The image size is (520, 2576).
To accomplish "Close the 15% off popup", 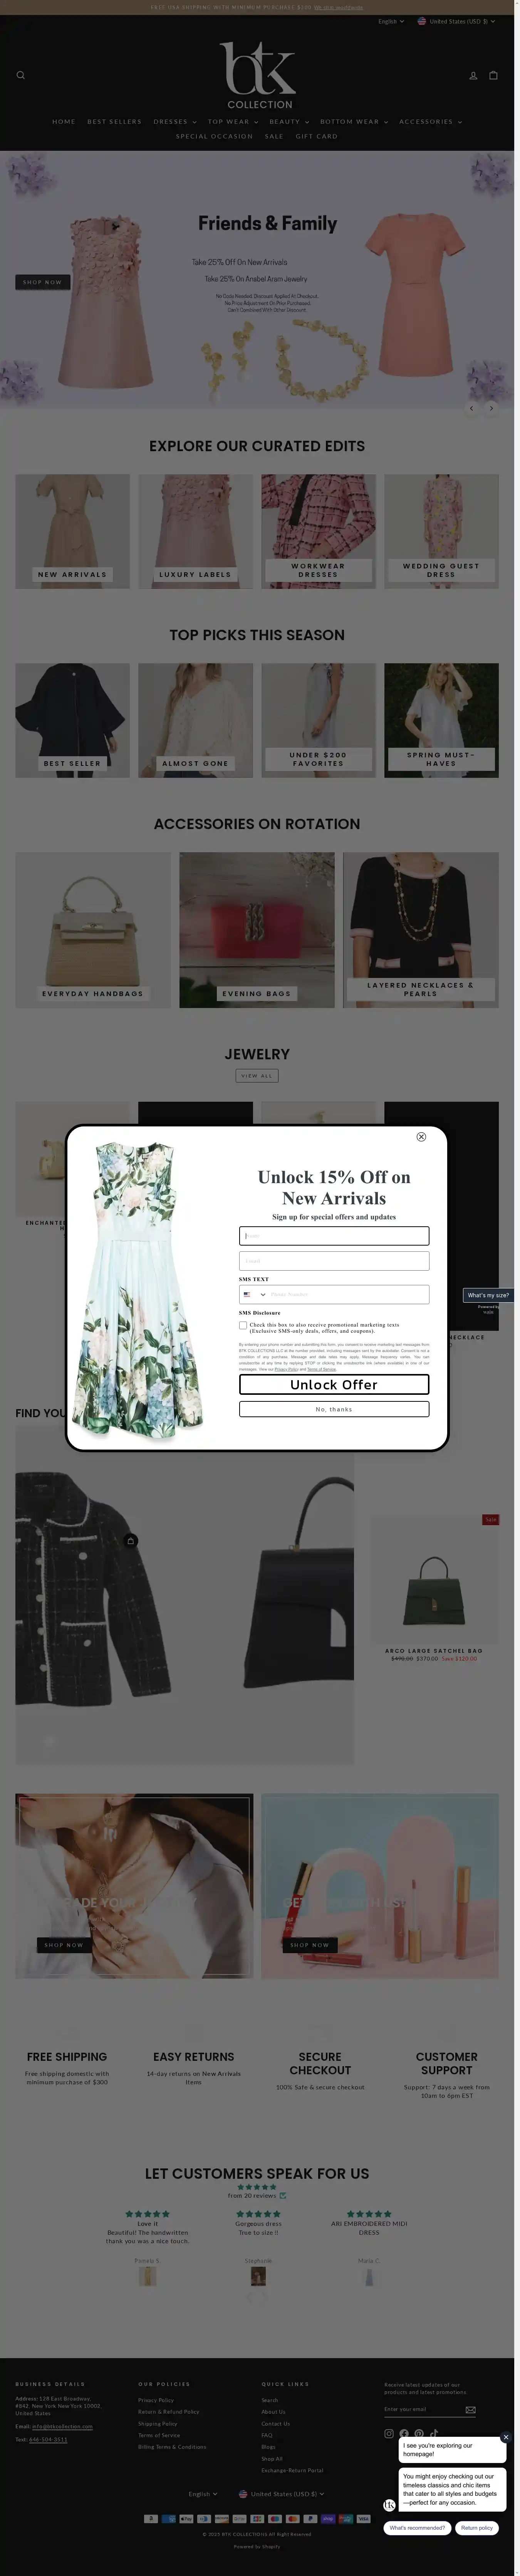I will 421,1137.
